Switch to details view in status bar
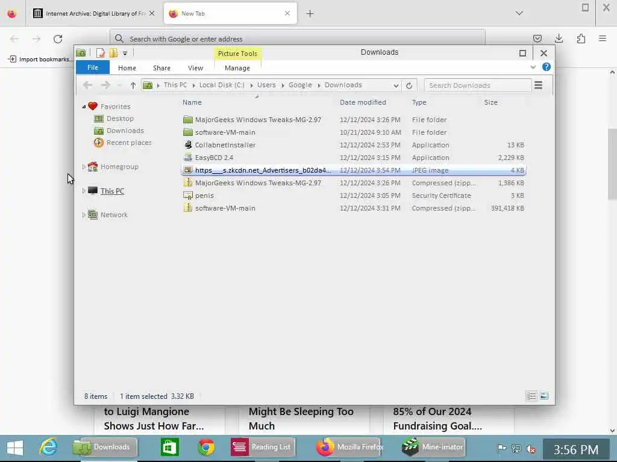 pos(531,396)
